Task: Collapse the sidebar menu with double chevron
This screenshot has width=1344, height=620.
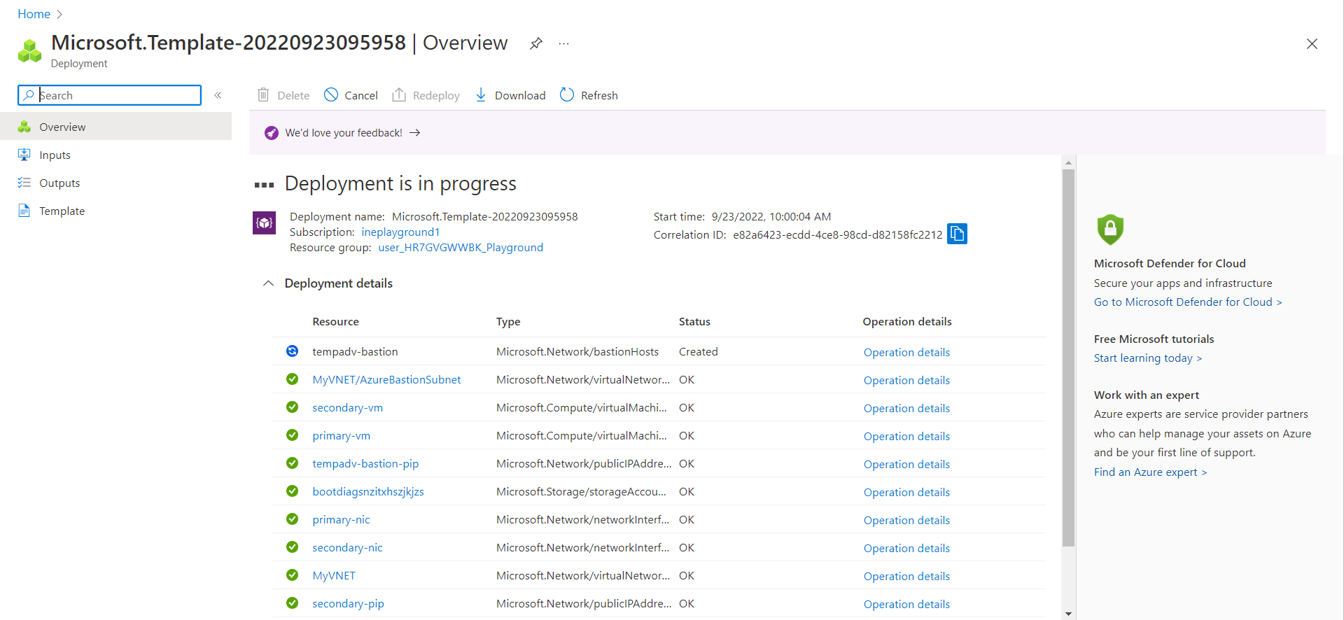Action: tap(218, 95)
